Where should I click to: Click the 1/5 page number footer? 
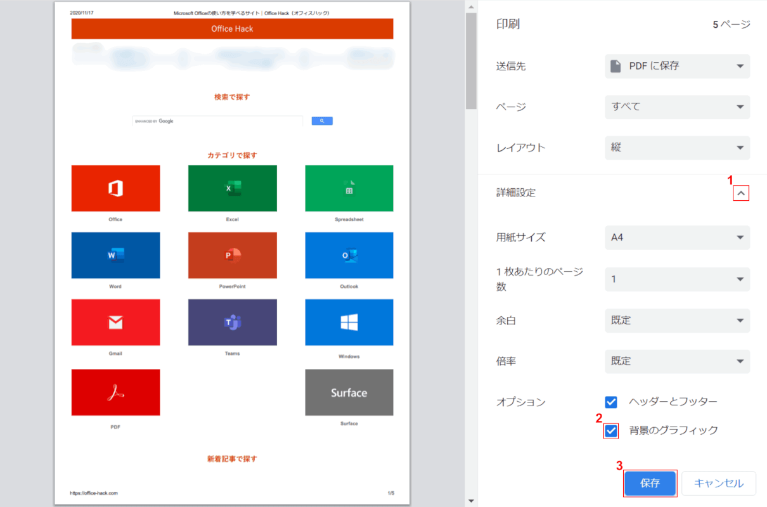pyautogui.click(x=390, y=493)
